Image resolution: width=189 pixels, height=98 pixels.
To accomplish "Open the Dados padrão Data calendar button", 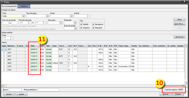I will click(x=12, y=38).
